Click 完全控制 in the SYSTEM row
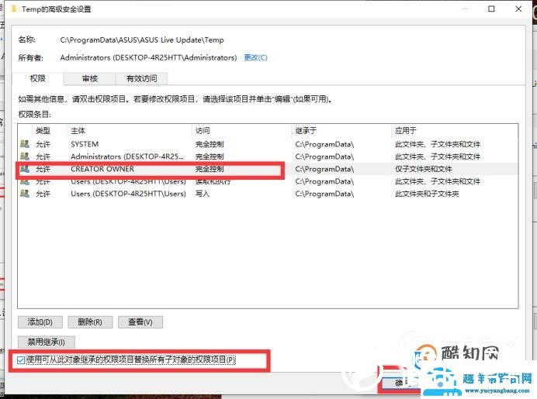The height and width of the screenshot is (399, 537). pyautogui.click(x=210, y=144)
